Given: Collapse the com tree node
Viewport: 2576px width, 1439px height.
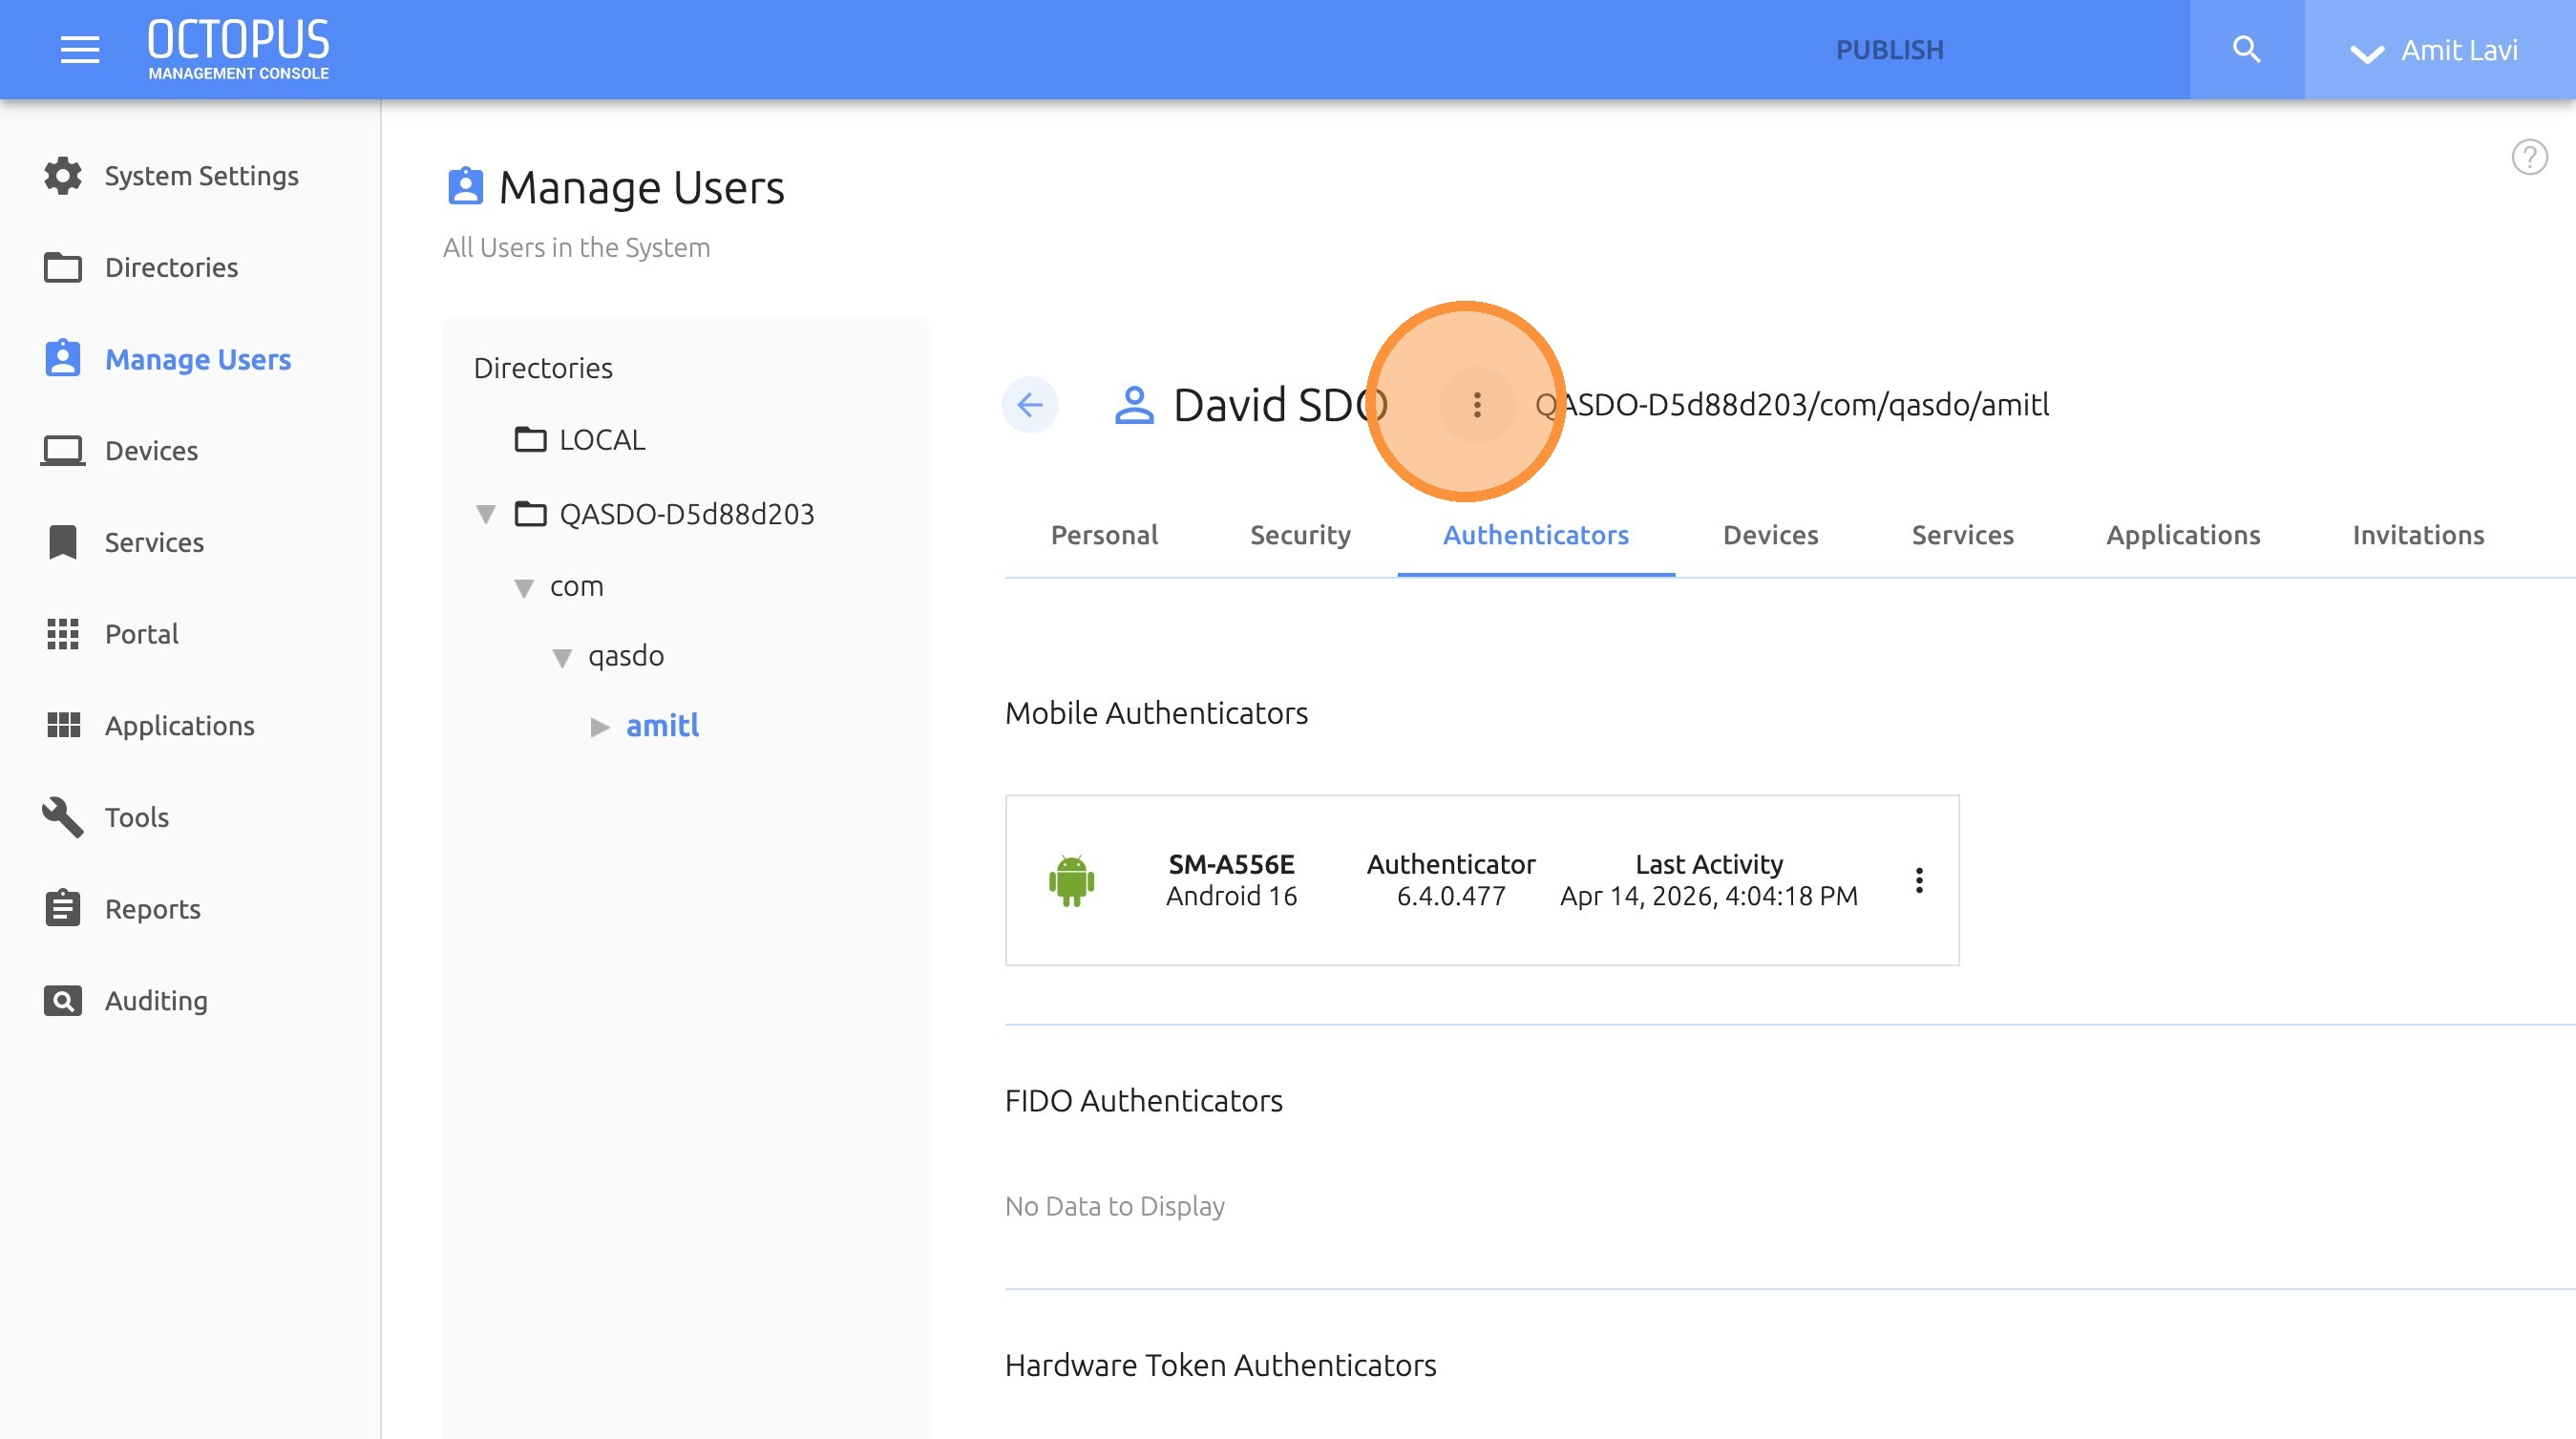Looking at the screenshot, I should 524,588.
